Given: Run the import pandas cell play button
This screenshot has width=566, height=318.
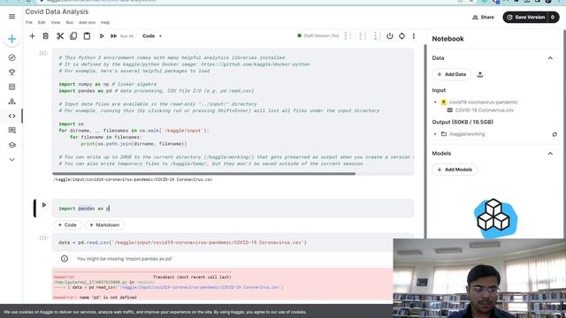Looking at the screenshot, I should [x=44, y=205].
